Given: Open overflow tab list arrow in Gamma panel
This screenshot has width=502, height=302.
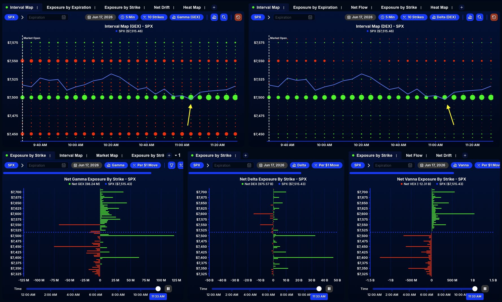Looking at the screenshot, I should 176,155.
